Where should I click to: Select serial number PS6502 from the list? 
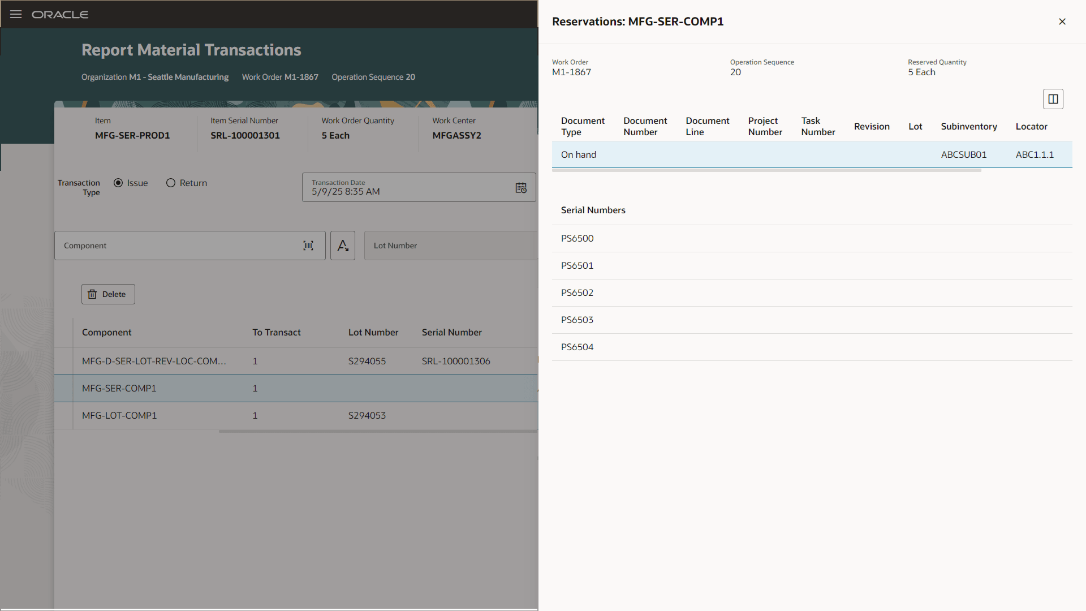click(x=577, y=292)
